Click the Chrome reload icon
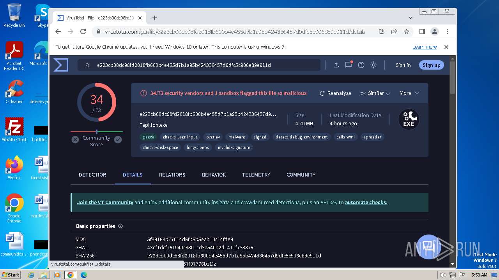Image resolution: width=499 pixels, height=280 pixels. tap(83, 31)
